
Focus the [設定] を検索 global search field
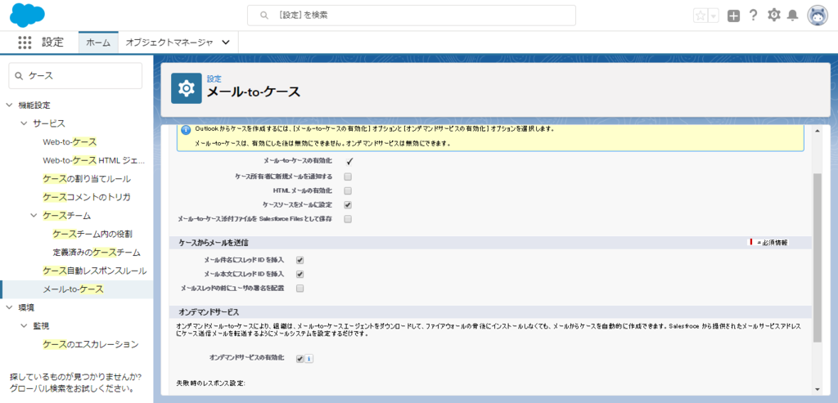[x=411, y=16]
